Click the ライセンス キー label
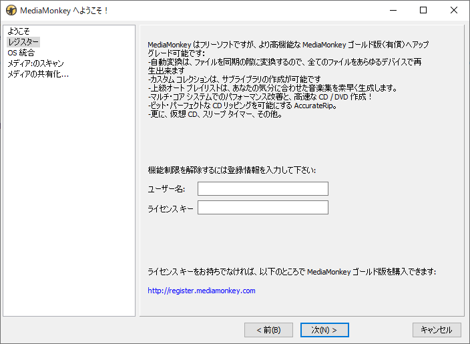The width and height of the screenshot is (470, 344). pyautogui.click(x=170, y=208)
